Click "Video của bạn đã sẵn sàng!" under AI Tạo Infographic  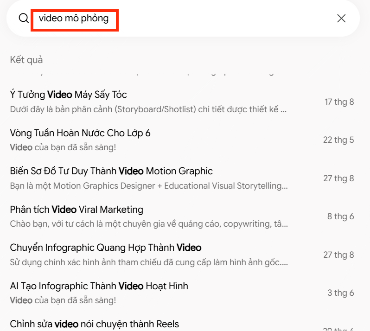[63, 300]
